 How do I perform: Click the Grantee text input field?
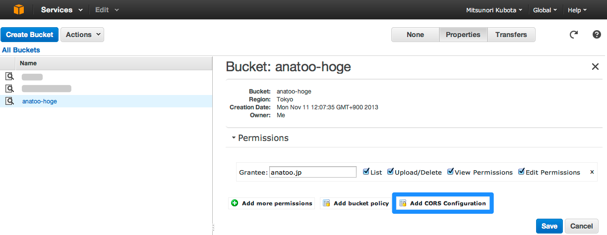tap(312, 172)
